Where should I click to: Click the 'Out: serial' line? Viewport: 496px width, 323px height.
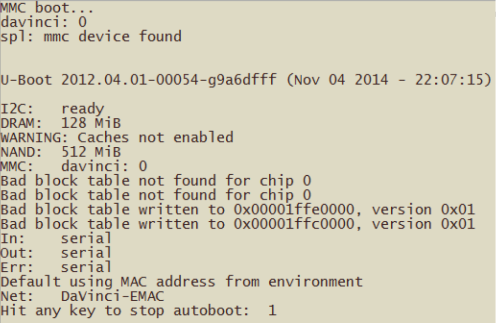[56, 253]
